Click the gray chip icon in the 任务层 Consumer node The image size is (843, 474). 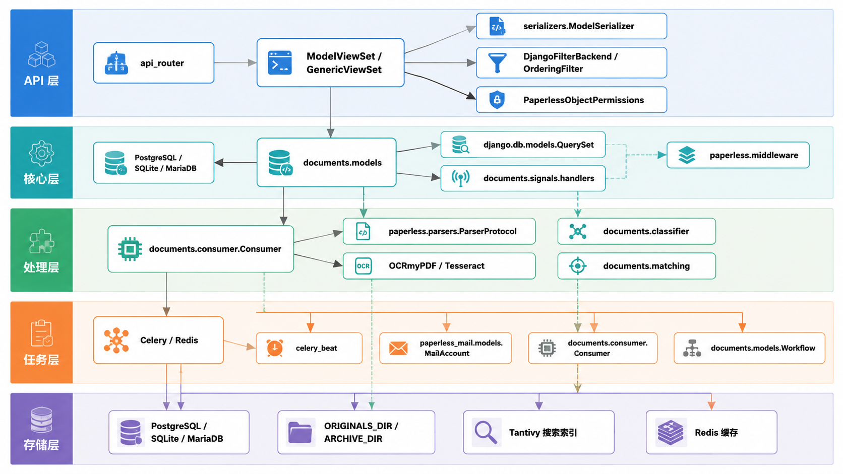point(547,348)
